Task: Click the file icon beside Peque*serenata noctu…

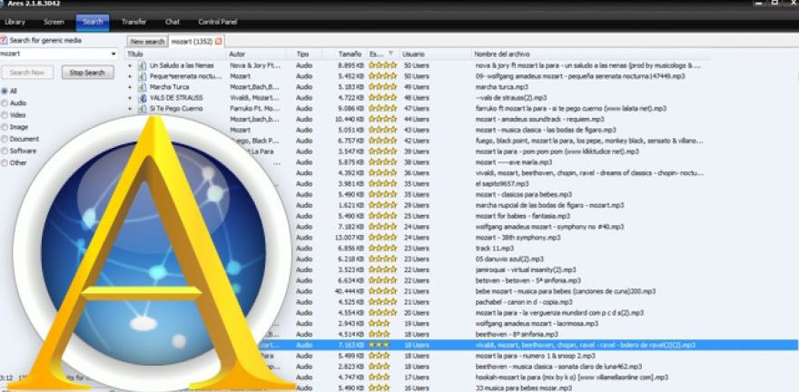Action: coord(143,76)
